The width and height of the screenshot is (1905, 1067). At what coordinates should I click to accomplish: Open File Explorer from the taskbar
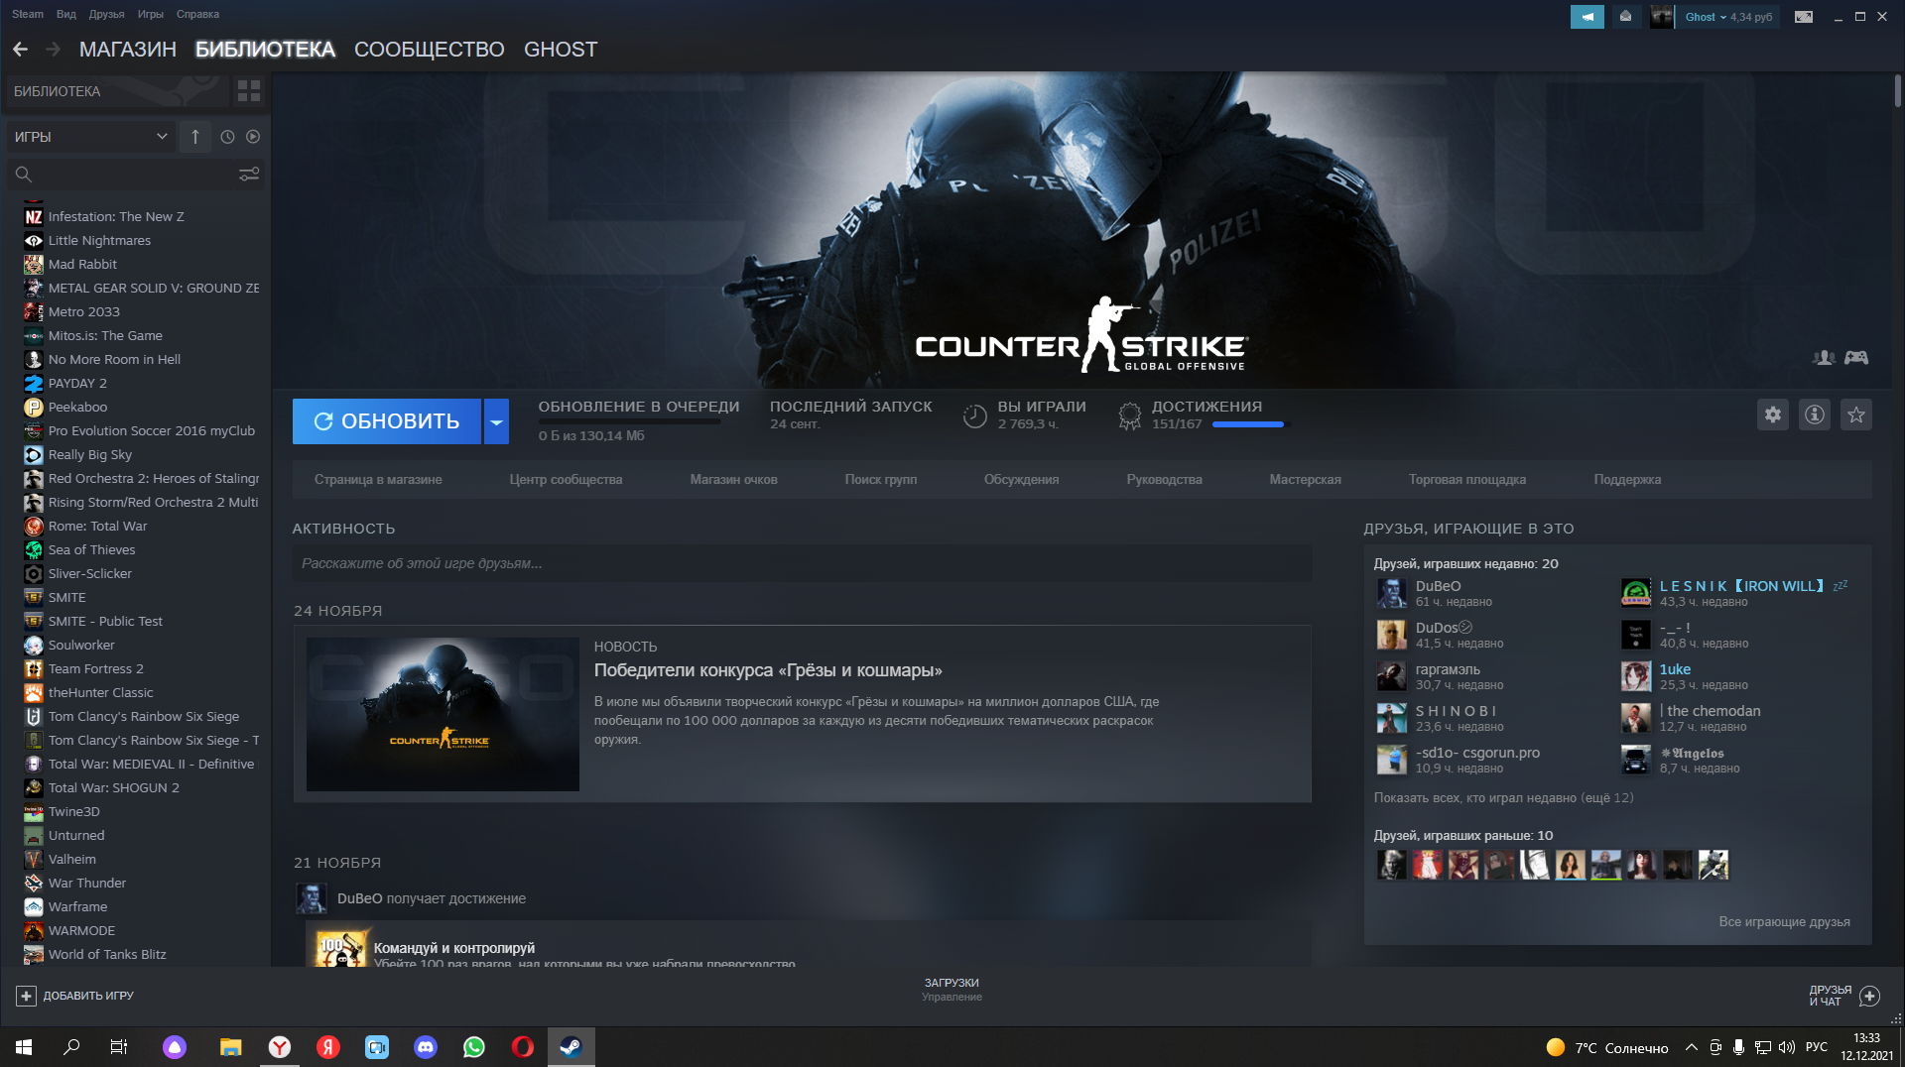pos(231,1047)
